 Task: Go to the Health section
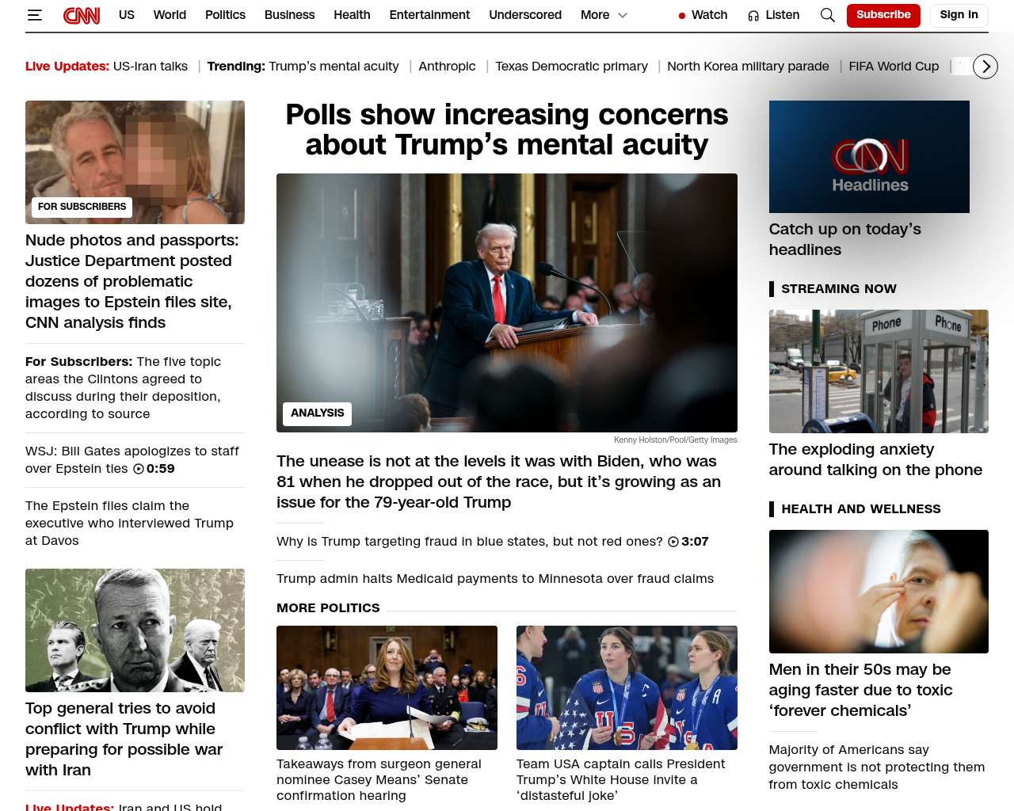coord(352,15)
